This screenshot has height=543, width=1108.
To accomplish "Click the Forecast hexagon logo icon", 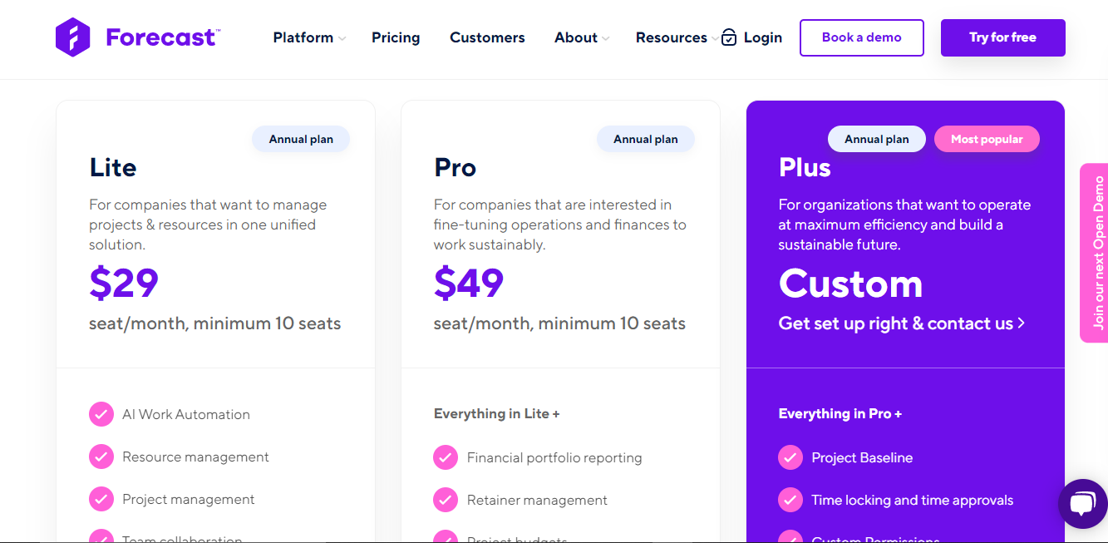I will [x=72, y=37].
